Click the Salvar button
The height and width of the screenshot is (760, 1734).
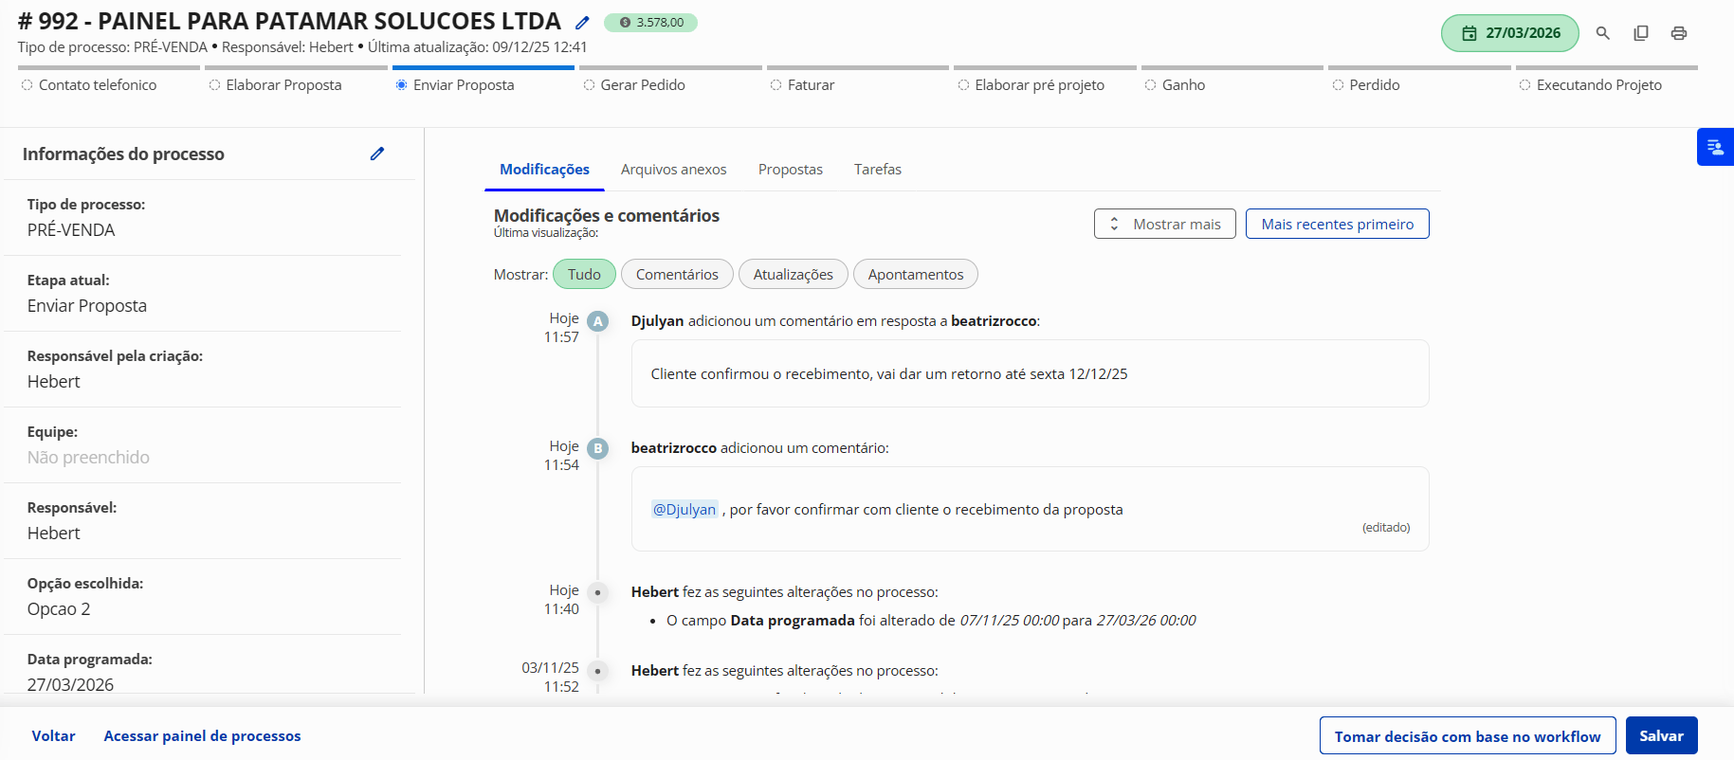point(1661,736)
